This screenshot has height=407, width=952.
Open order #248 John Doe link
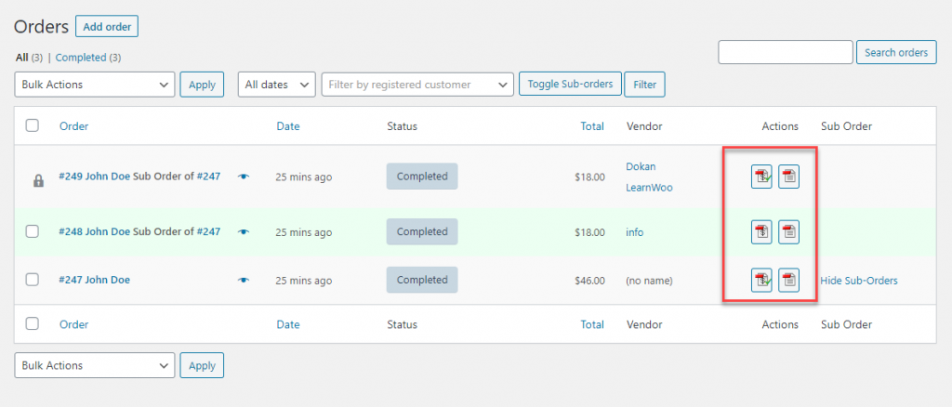point(94,231)
